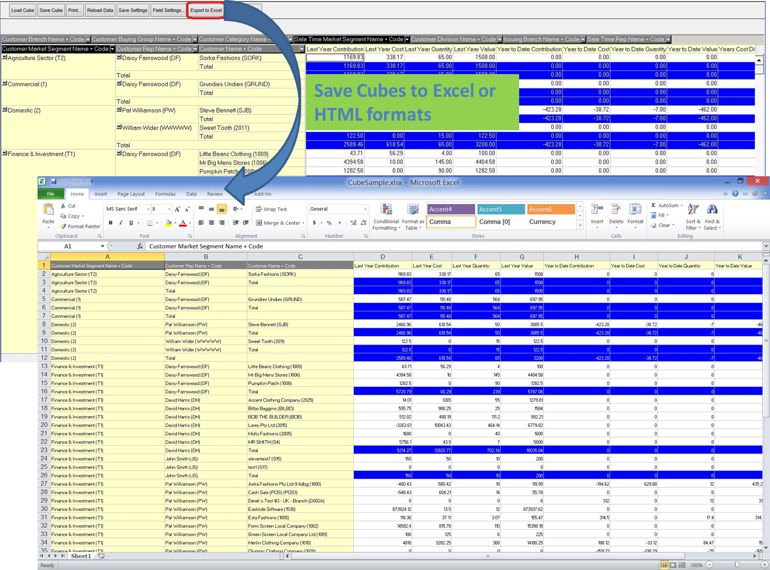
Task: Open the General number format dropdown
Action: tap(365, 209)
